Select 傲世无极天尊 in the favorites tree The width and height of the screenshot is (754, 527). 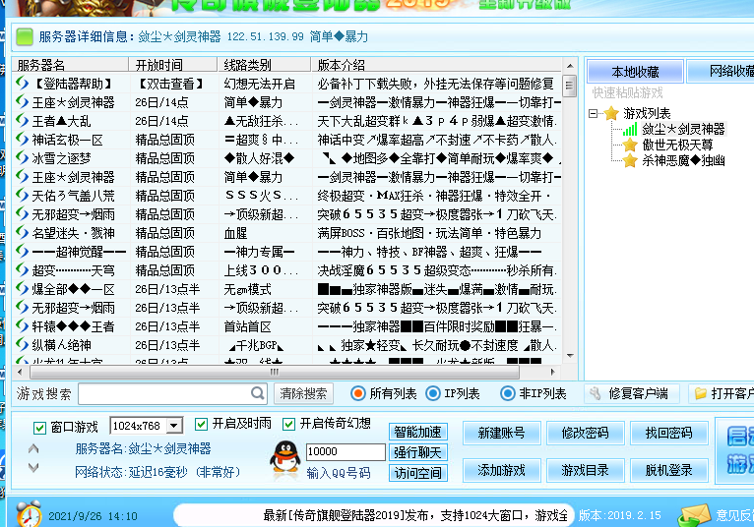point(677,145)
